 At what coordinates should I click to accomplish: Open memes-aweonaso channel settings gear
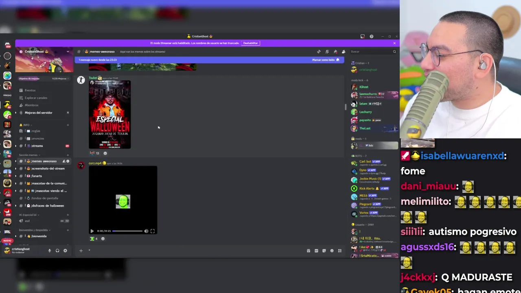click(x=68, y=161)
